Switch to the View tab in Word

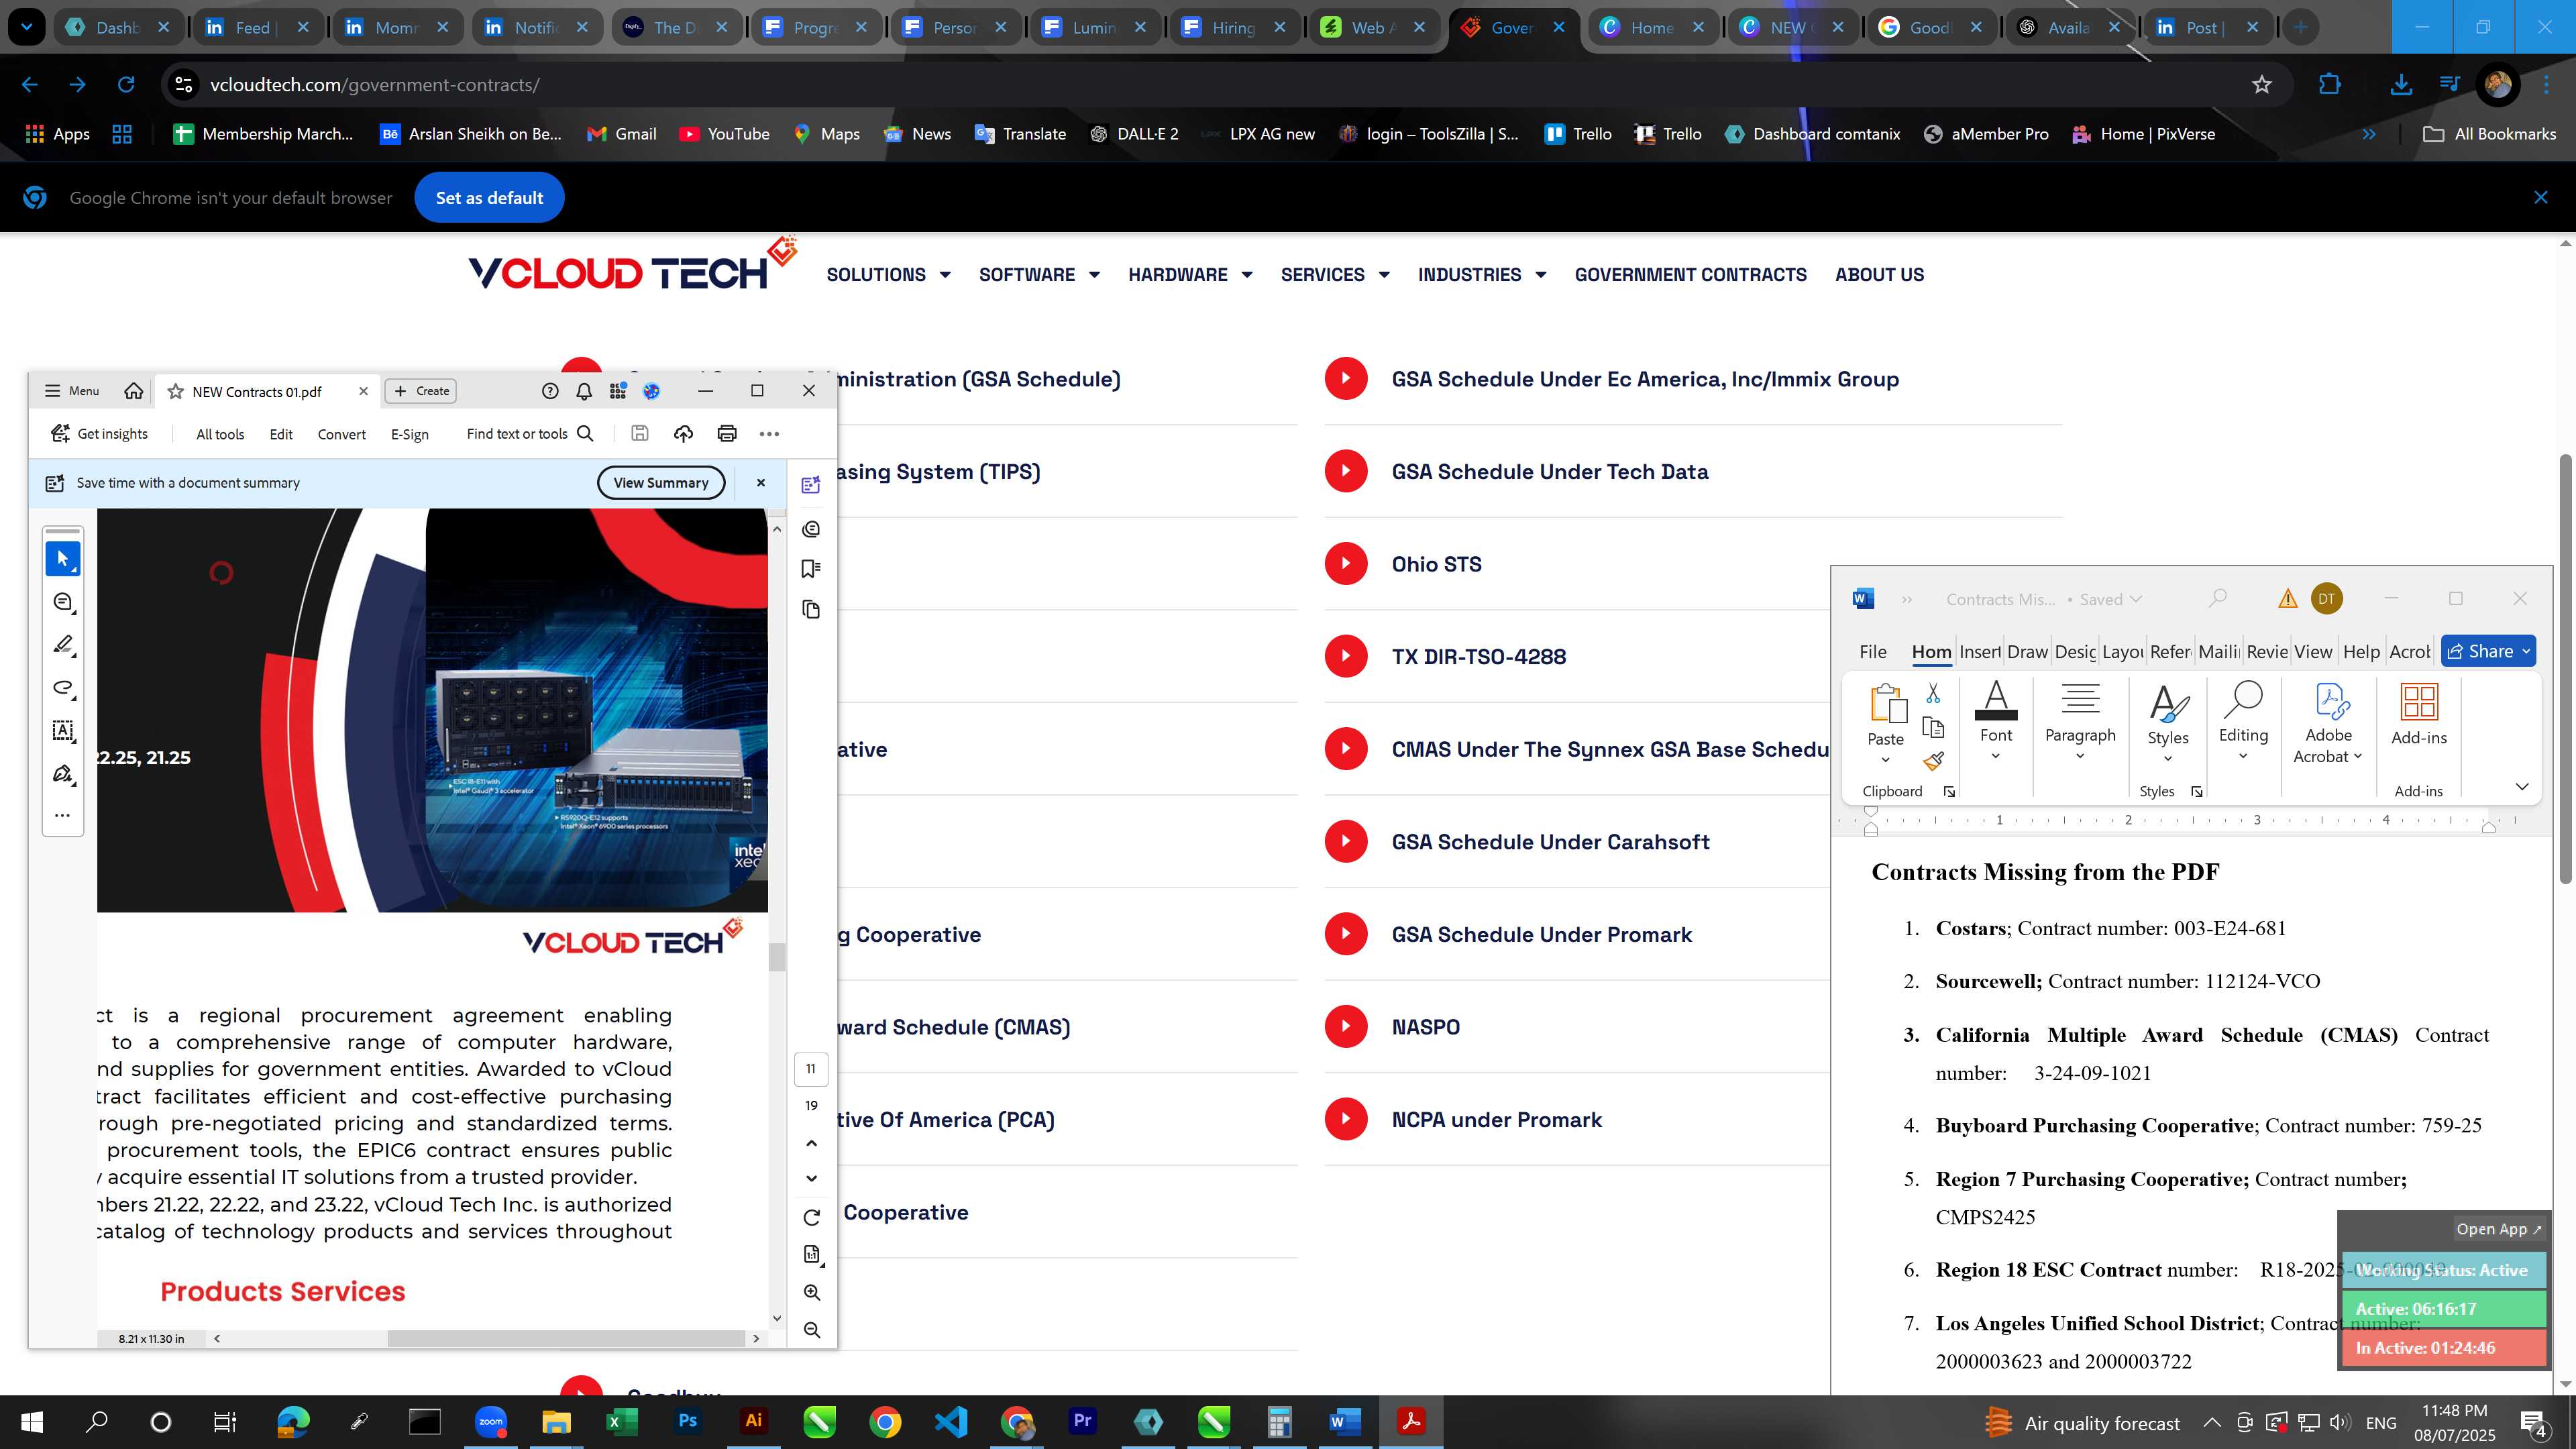point(2313,651)
